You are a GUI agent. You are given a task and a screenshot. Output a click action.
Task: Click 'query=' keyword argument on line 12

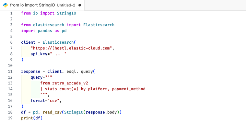point(38,77)
